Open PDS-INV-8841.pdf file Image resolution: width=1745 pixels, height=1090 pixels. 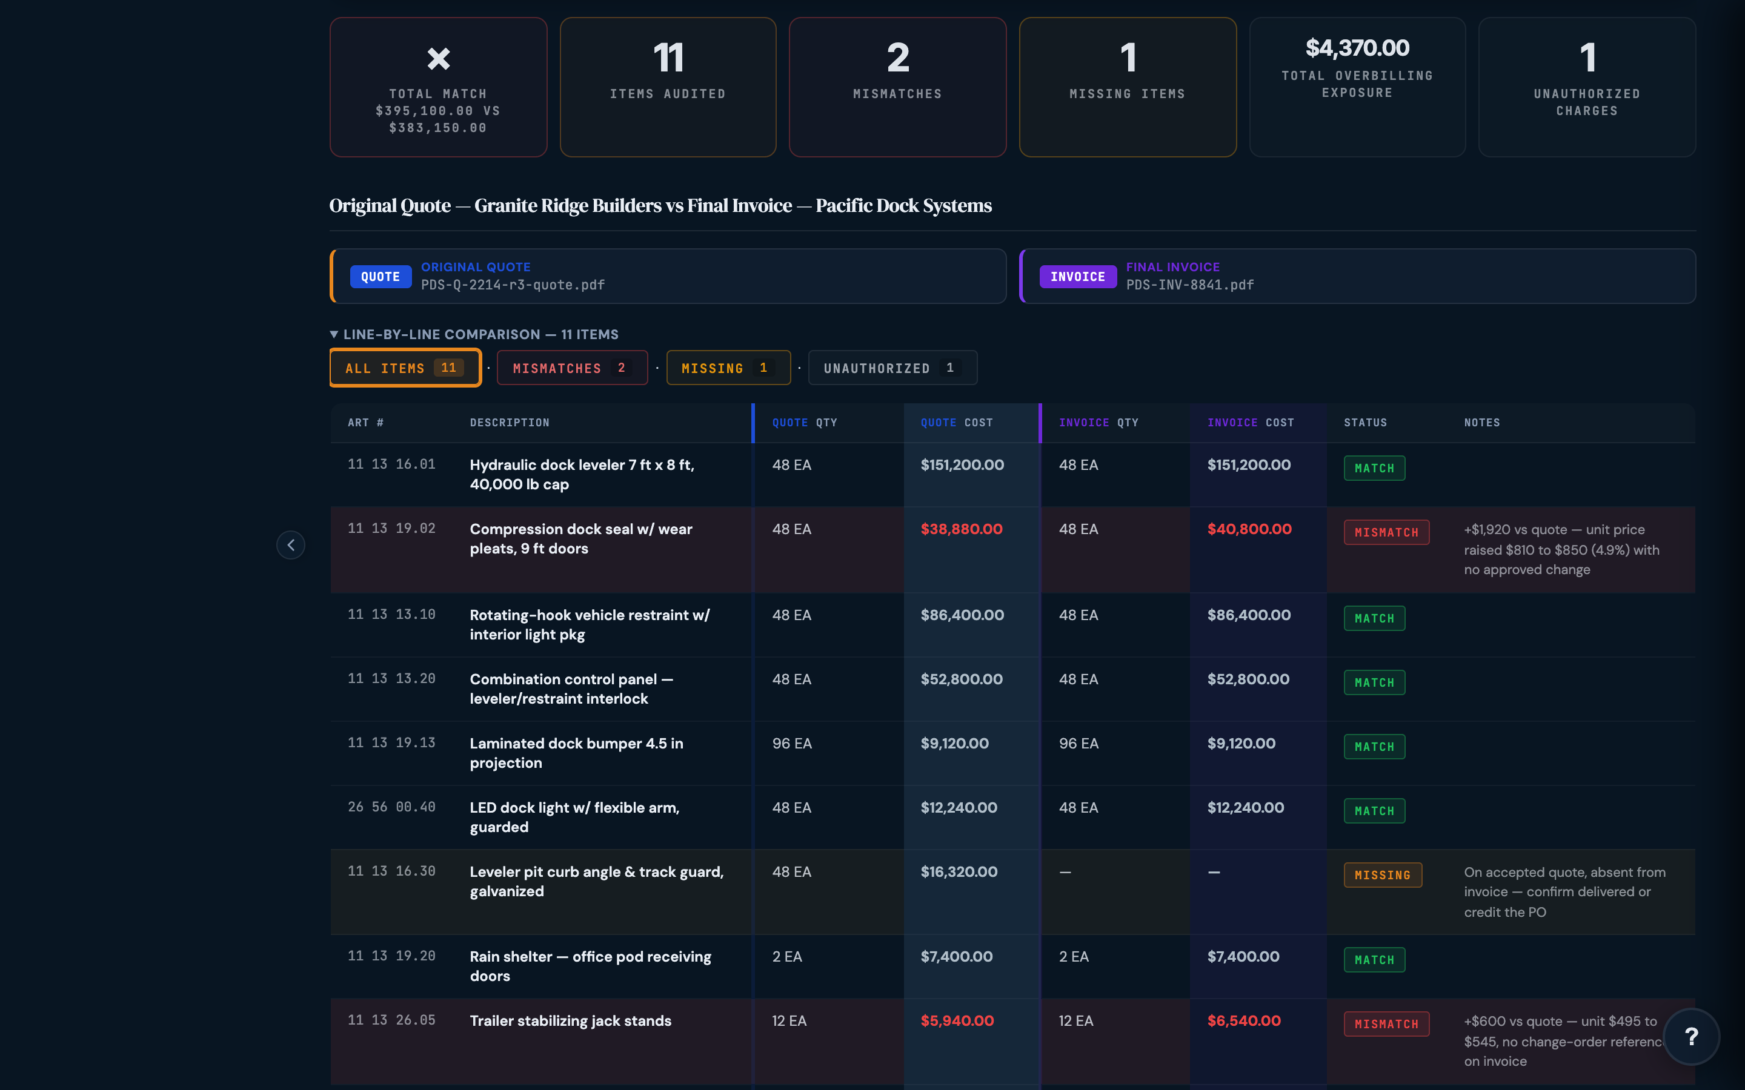point(1190,285)
